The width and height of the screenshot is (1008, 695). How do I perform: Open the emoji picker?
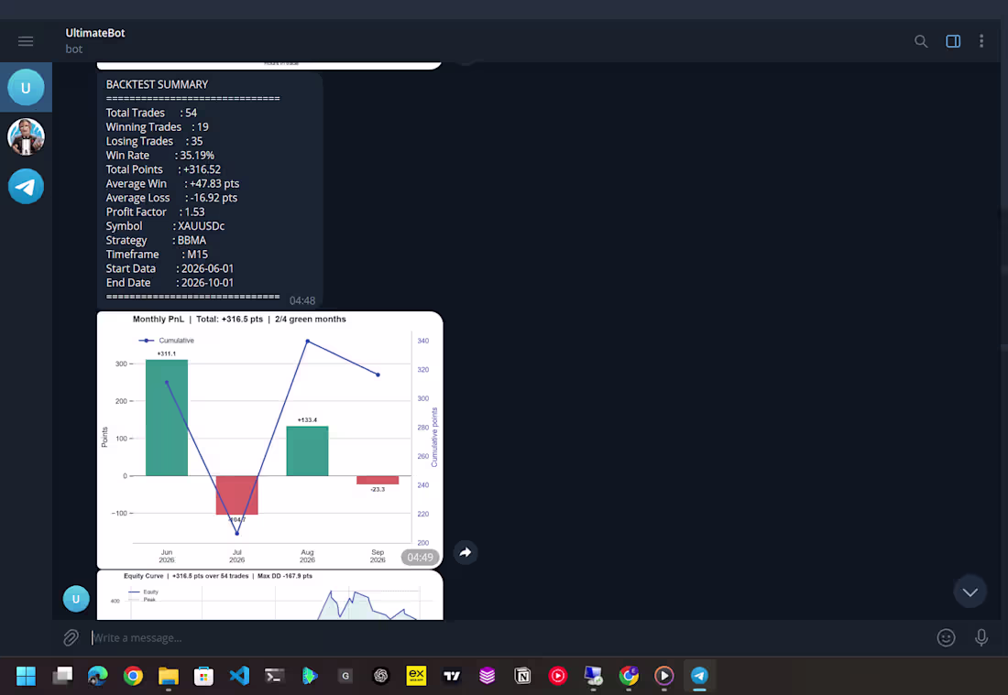click(x=946, y=637)
